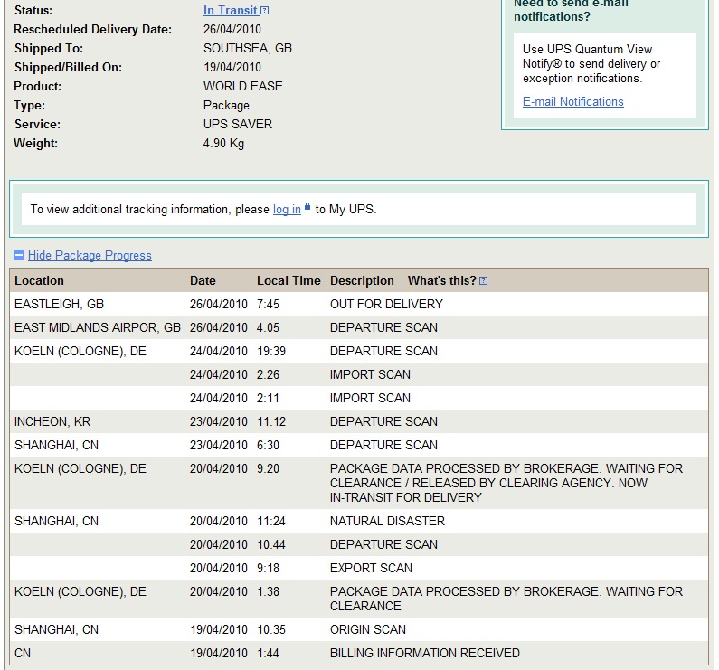Viewport: 719px width, 670px height.
Task: Click DEPARTURE SCAN at 10:44
Action: tap(383, 544)
